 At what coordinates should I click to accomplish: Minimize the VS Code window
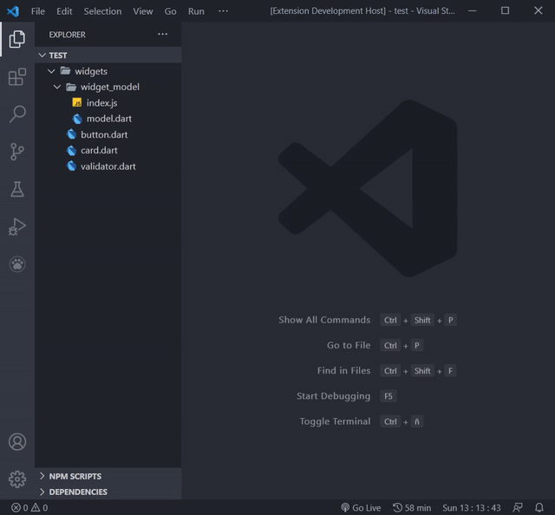point(472,11)
